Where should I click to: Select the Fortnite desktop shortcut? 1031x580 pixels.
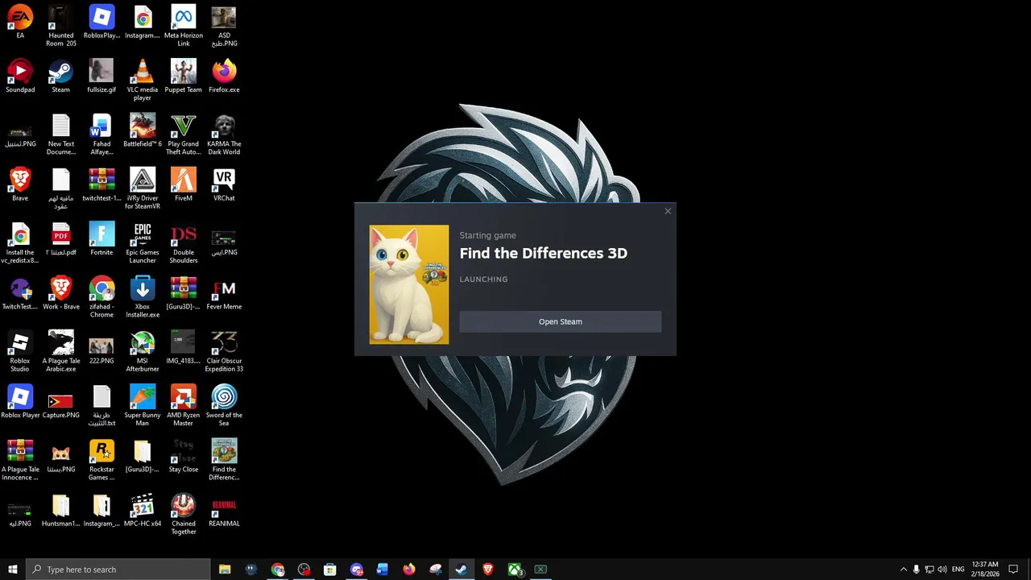[101, 238]
